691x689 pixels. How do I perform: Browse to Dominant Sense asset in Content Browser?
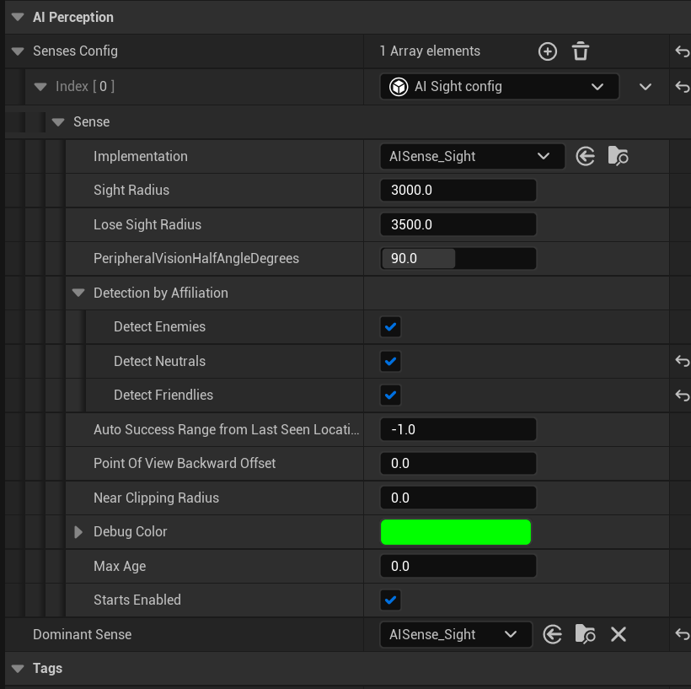(x=585, y=634)
